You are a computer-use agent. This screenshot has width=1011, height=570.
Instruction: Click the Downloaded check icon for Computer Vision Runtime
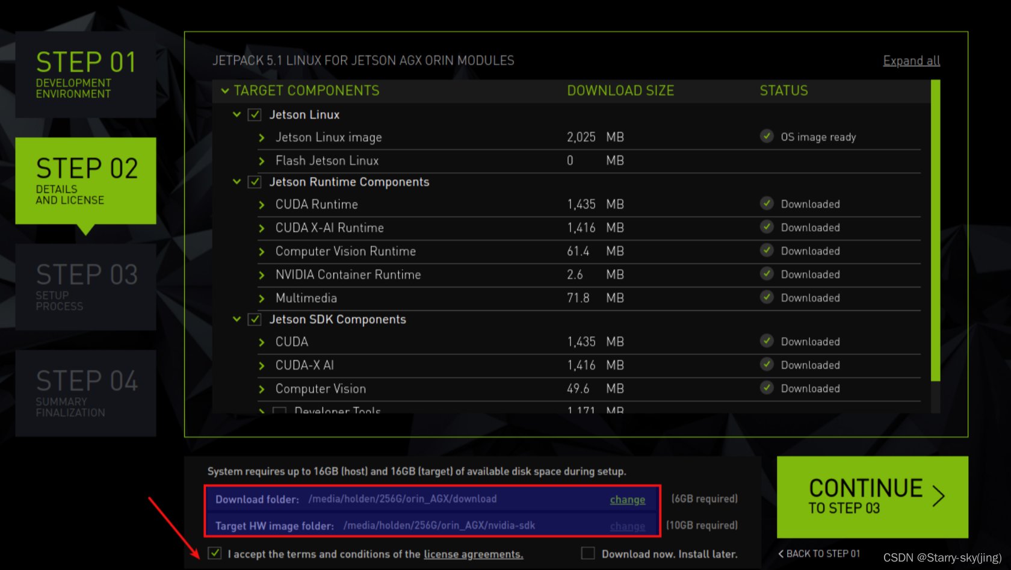[x=767, y=250]
